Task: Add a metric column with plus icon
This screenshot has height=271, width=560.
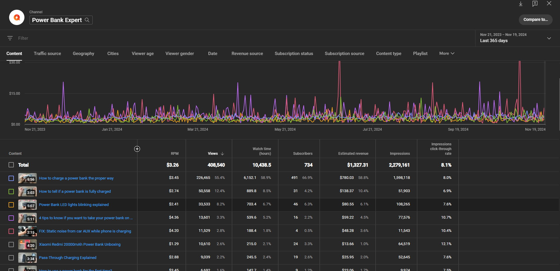Action: (137, 149)
